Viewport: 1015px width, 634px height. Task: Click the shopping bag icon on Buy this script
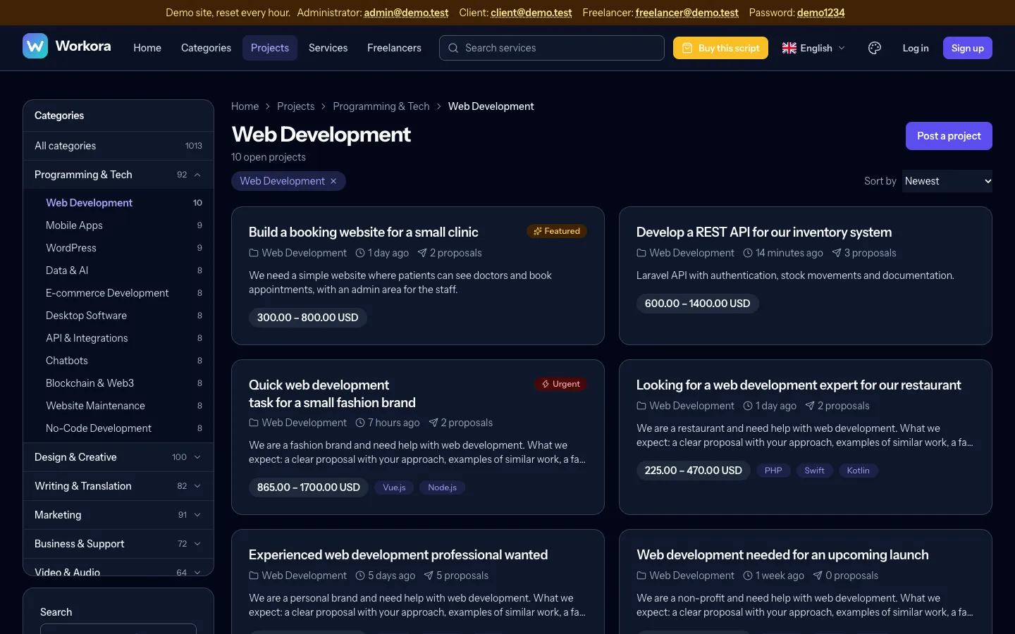click(687, 48)
